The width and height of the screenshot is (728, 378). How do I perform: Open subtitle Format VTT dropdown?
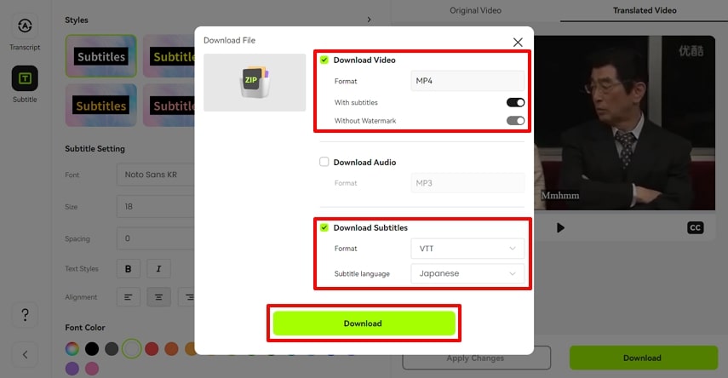point(467,249)
